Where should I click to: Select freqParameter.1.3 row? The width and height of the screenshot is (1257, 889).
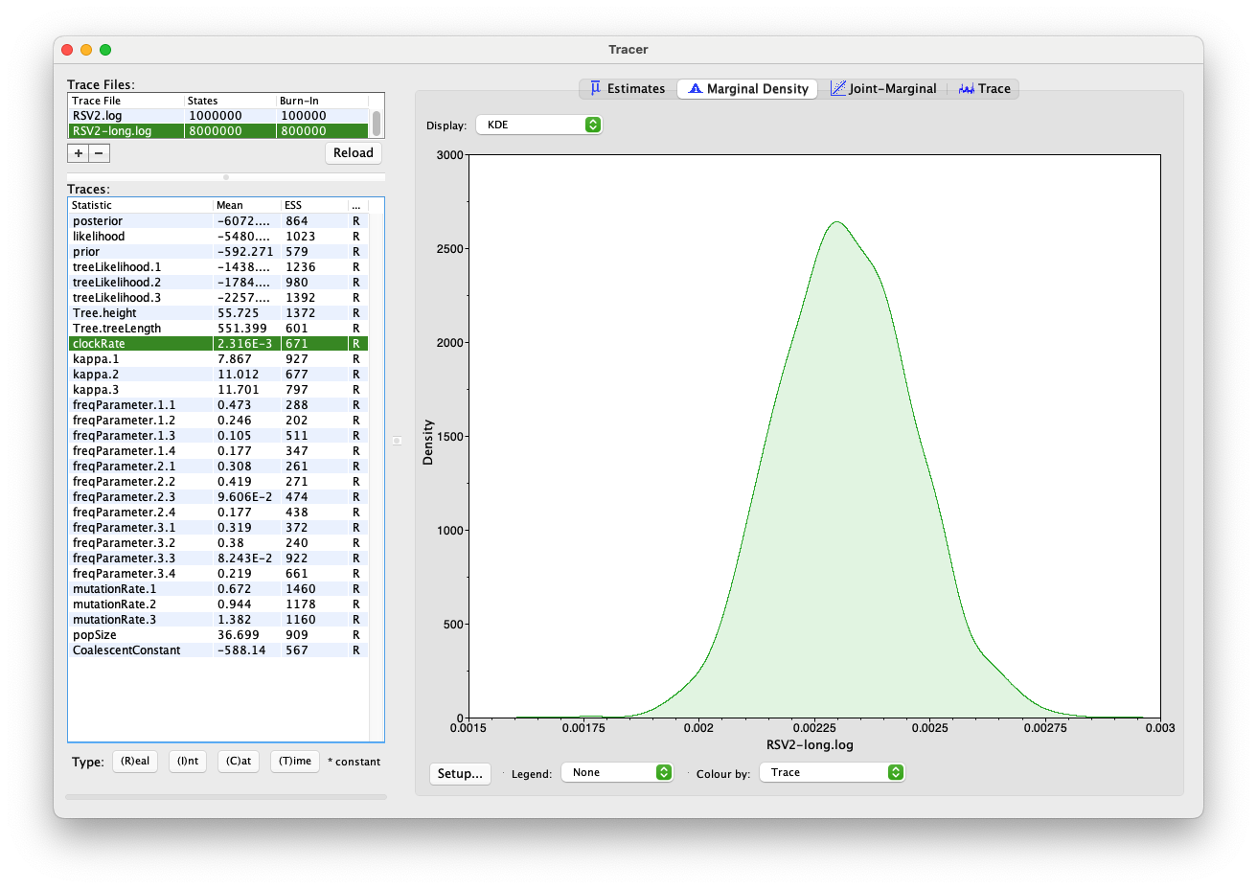(x=218, y=435)
